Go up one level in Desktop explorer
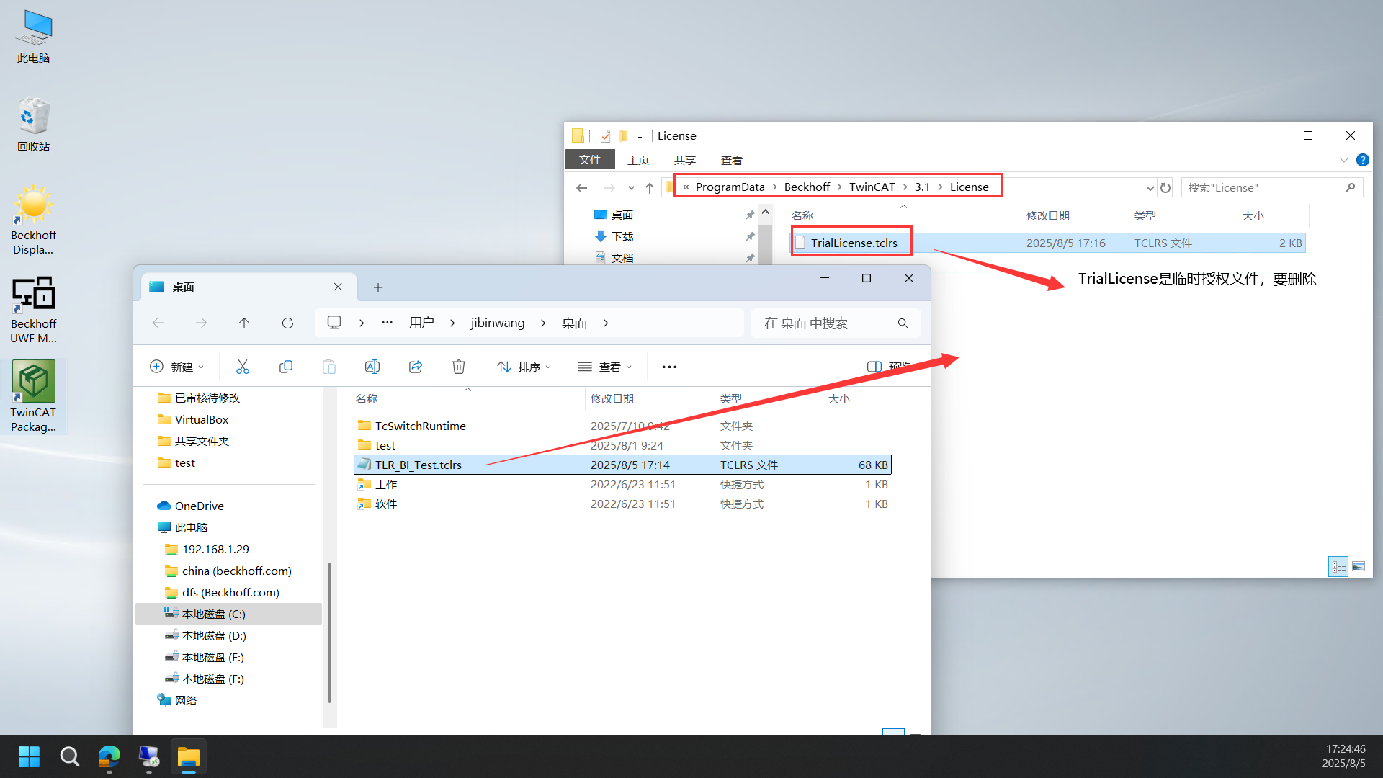This screenshot has width=1383, height=778. [244, 323]
